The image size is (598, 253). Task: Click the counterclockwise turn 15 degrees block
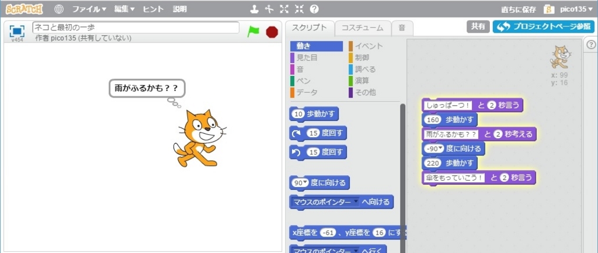coord(318,153)
